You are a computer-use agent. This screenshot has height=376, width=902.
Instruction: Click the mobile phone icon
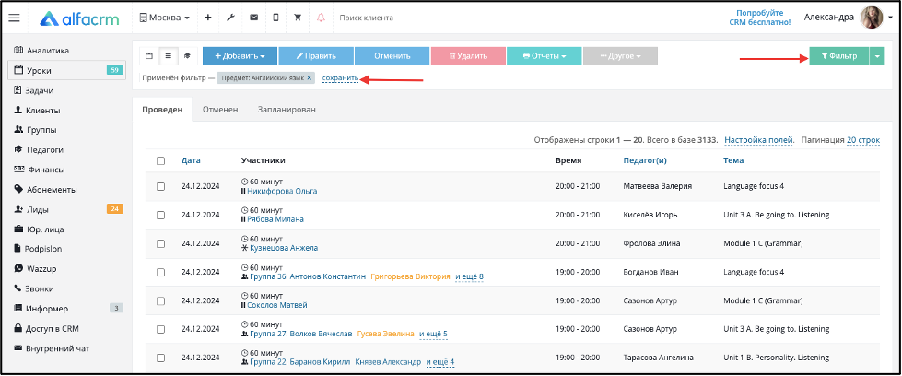tap(275, 18)
